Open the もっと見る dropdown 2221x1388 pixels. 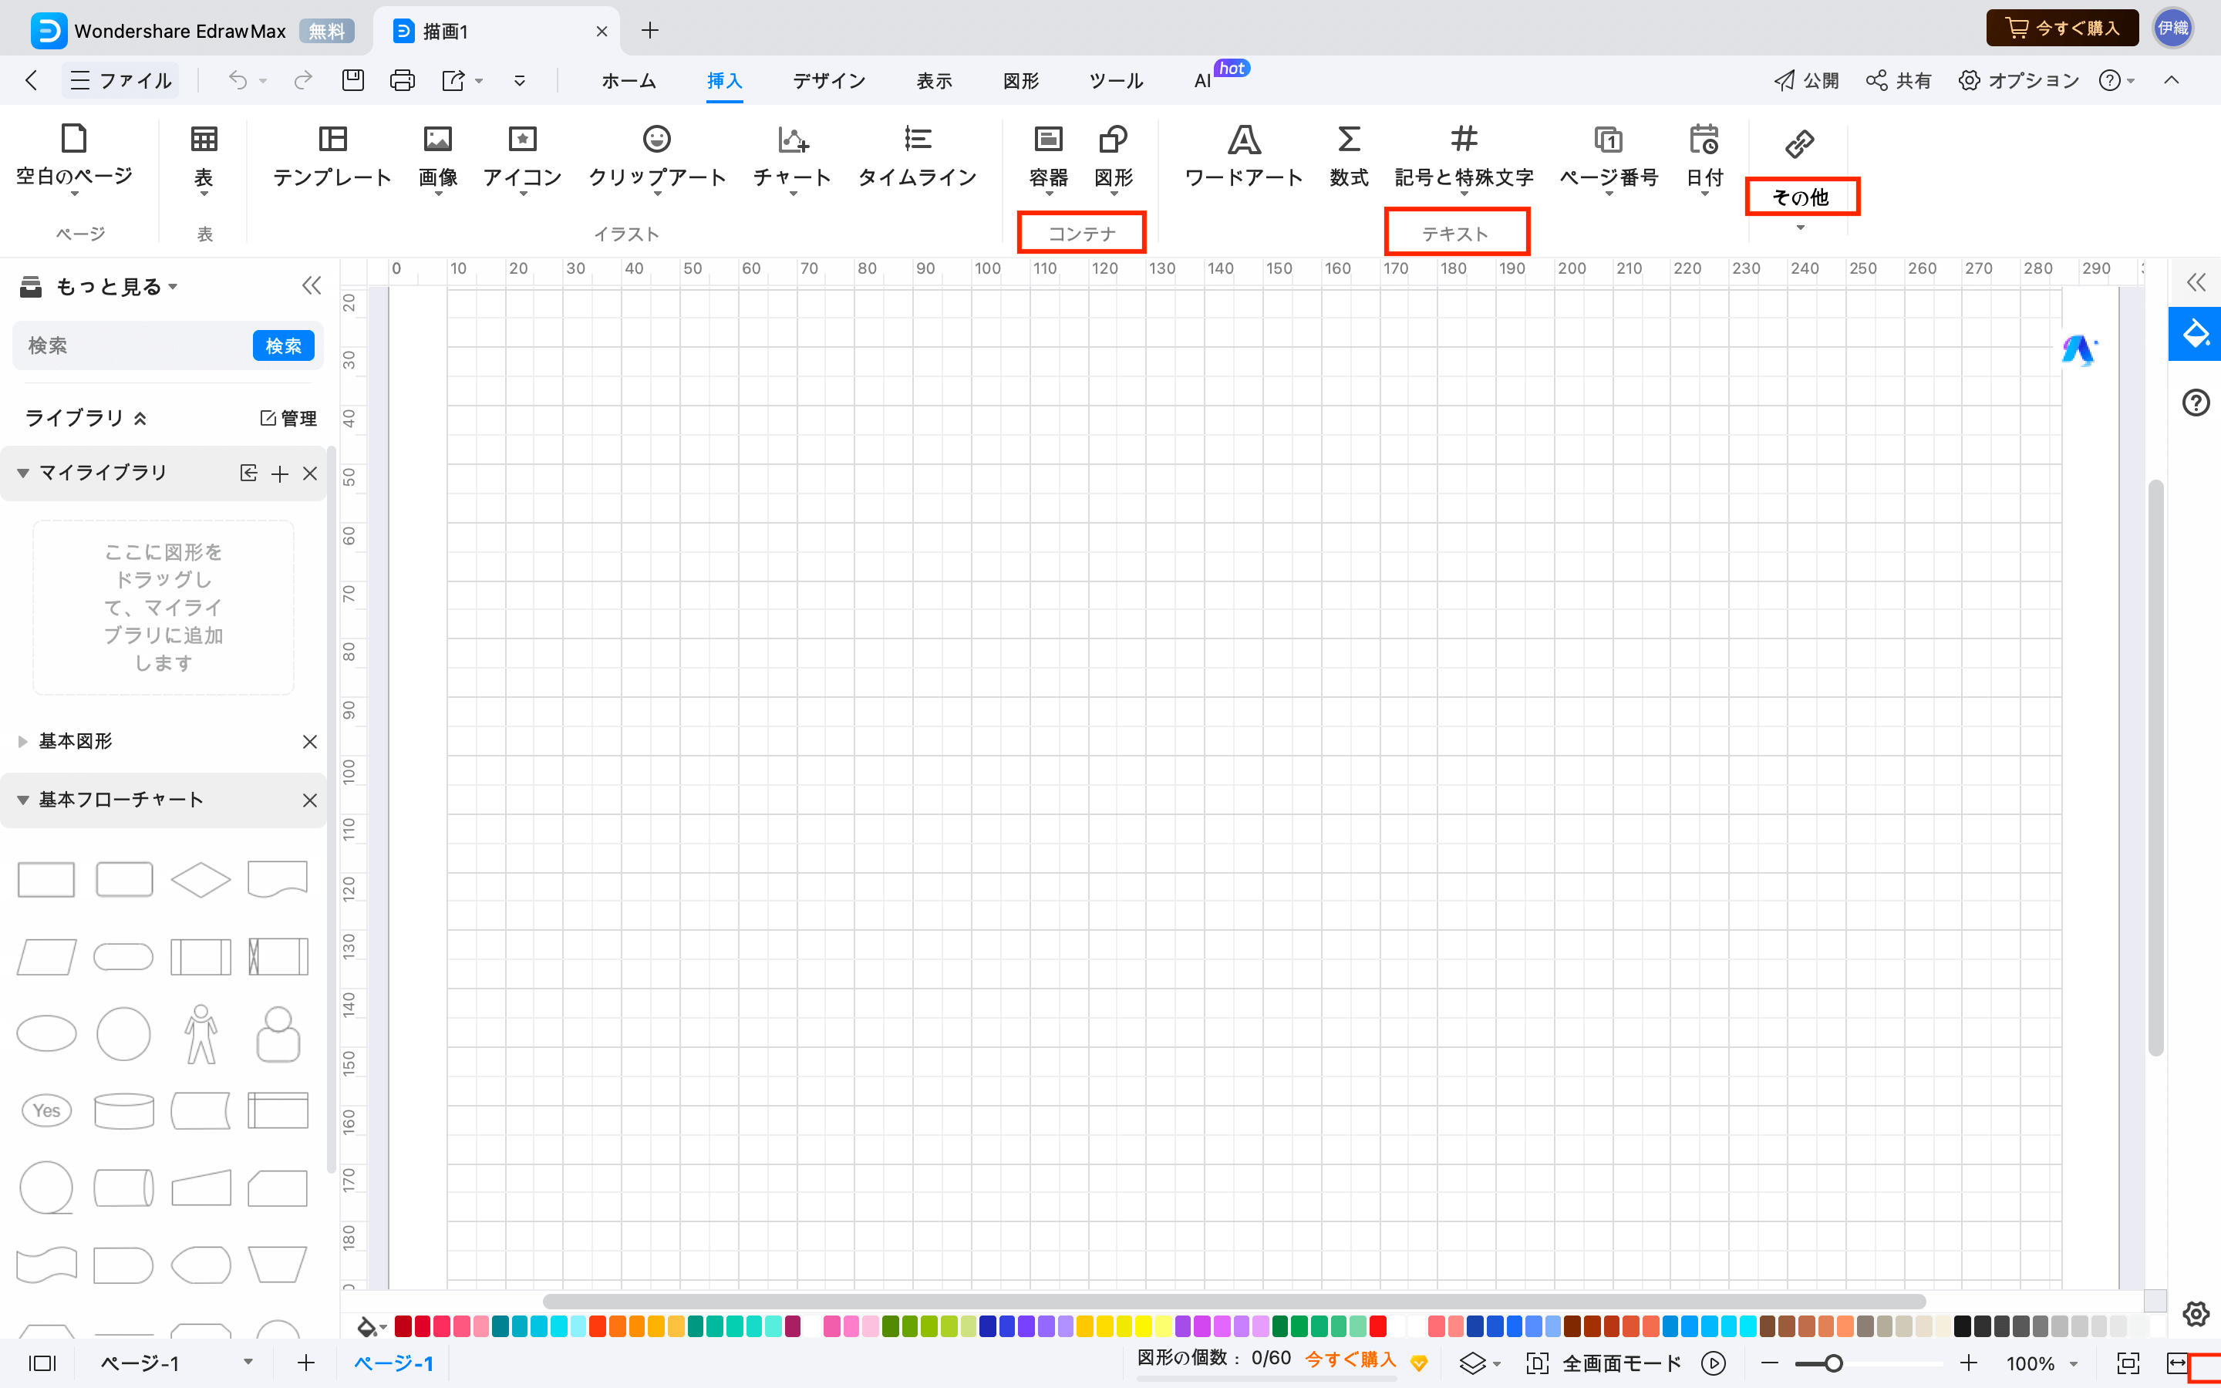click(116, 286)
